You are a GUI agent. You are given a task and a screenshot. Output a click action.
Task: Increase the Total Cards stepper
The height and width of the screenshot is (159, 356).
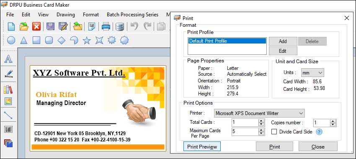click(261, 121)
